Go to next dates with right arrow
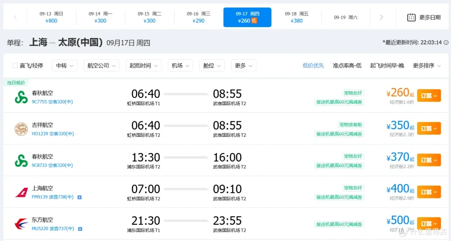 click(x=381, y=18)
